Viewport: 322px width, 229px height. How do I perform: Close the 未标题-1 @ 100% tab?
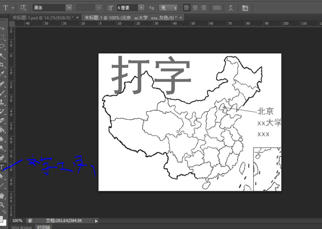(181, 18)
